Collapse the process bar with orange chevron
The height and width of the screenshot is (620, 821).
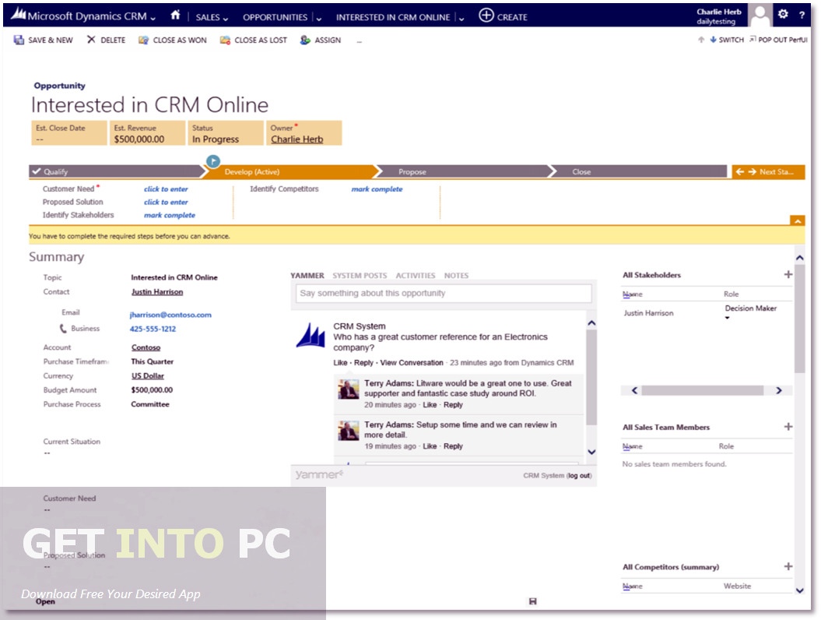(x=797, y=220)
